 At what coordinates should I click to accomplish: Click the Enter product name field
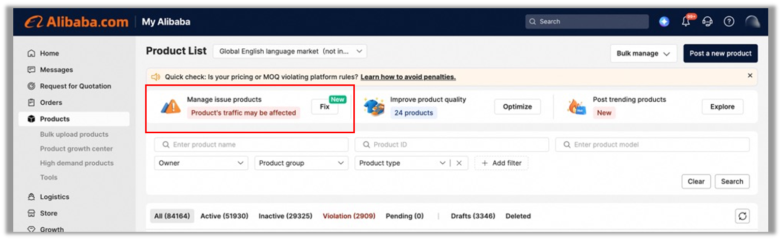pyautogui.click(x=252, y=144)
